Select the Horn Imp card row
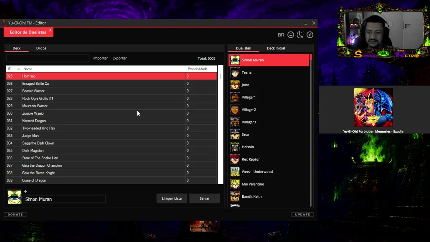Image resolution: width=430 pixels, height=242 pixels. point(111,76)
